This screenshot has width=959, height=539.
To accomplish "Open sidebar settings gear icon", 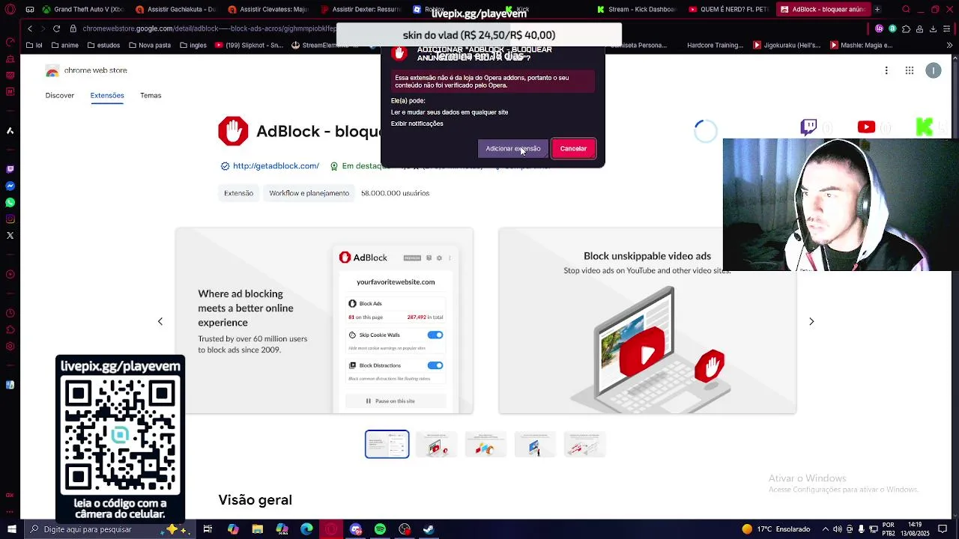I will [10, 346].
